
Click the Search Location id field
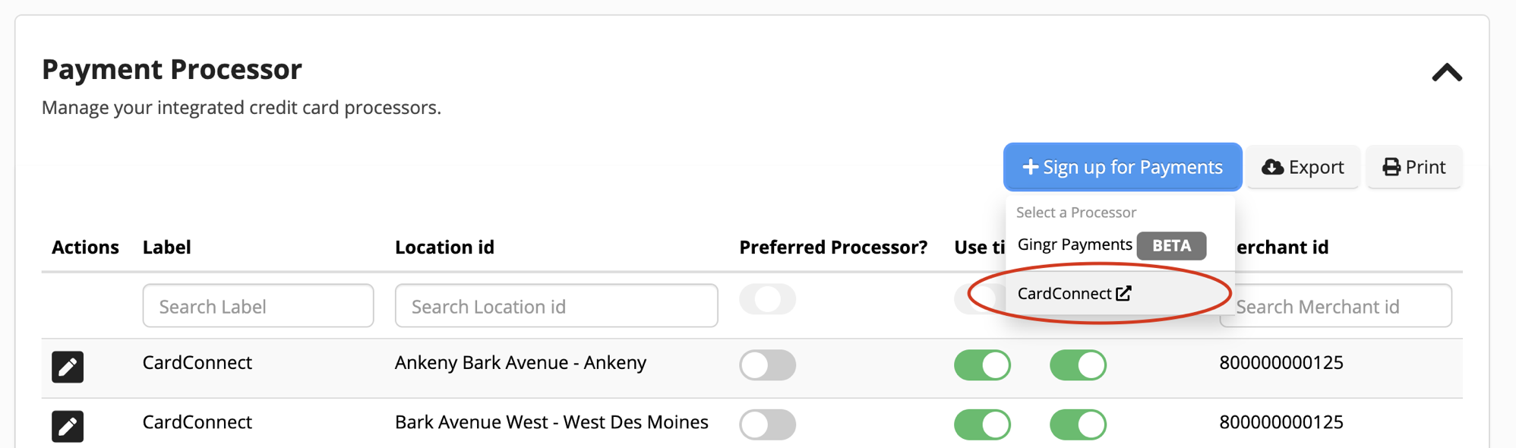555,305
